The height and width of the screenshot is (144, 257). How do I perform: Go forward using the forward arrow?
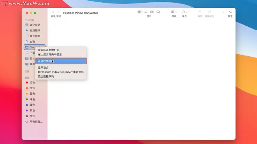(x=58, y=12)
